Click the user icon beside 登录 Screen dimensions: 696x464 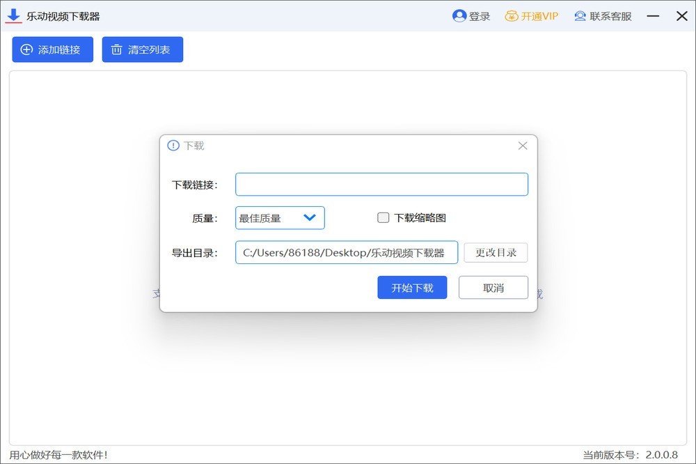click(x=459, y=15)
